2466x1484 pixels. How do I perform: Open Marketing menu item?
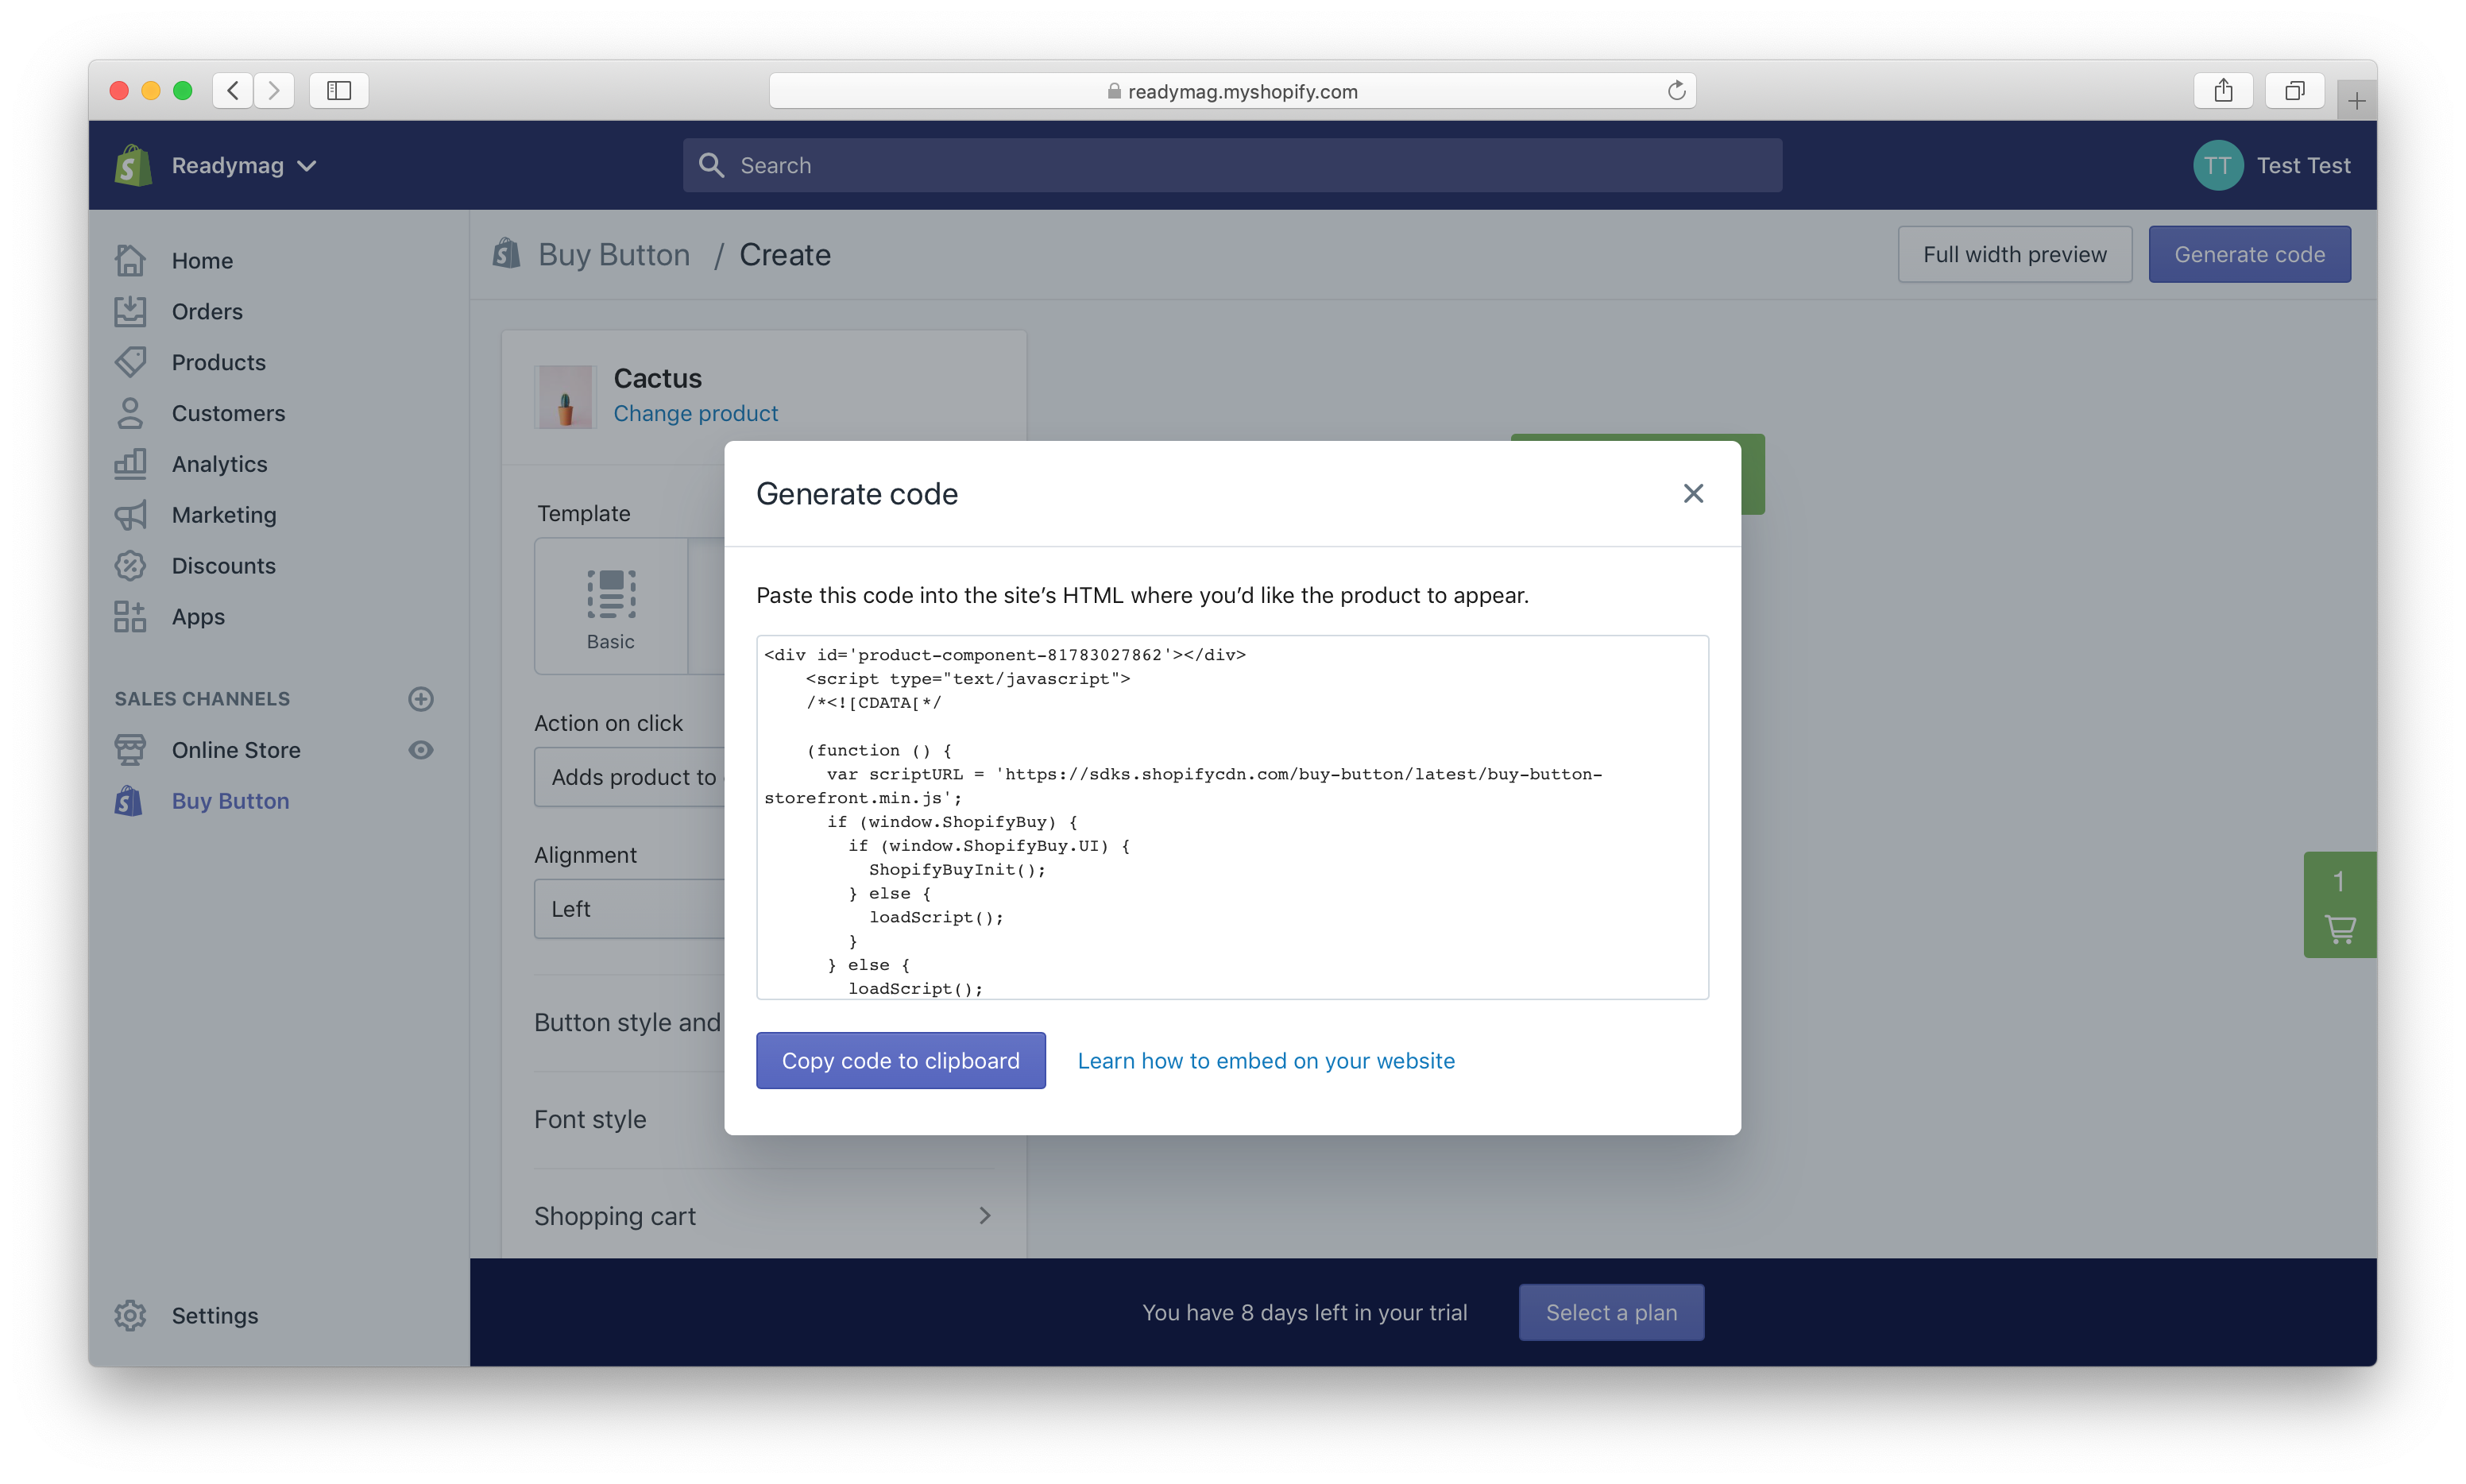click(x=224, y=515)
